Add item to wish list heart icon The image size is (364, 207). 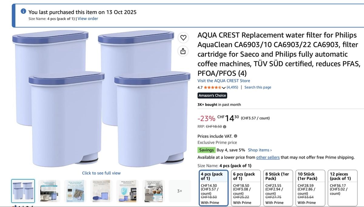tap(183, 38)
